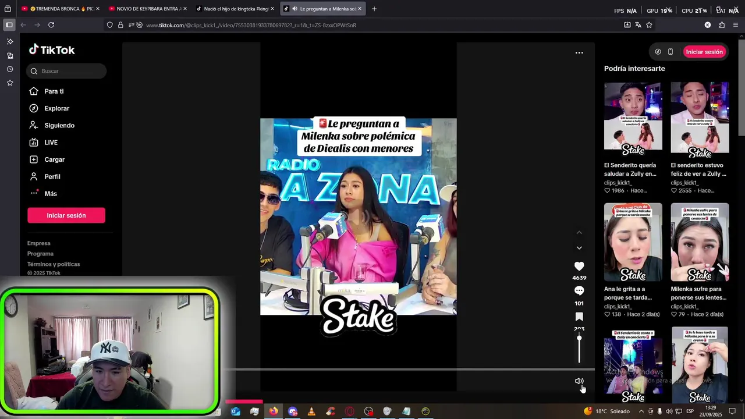The width and height of the screenshot is (745, 419).
Task: Mute the video with the speaker icon
Action: coord(579,381)
